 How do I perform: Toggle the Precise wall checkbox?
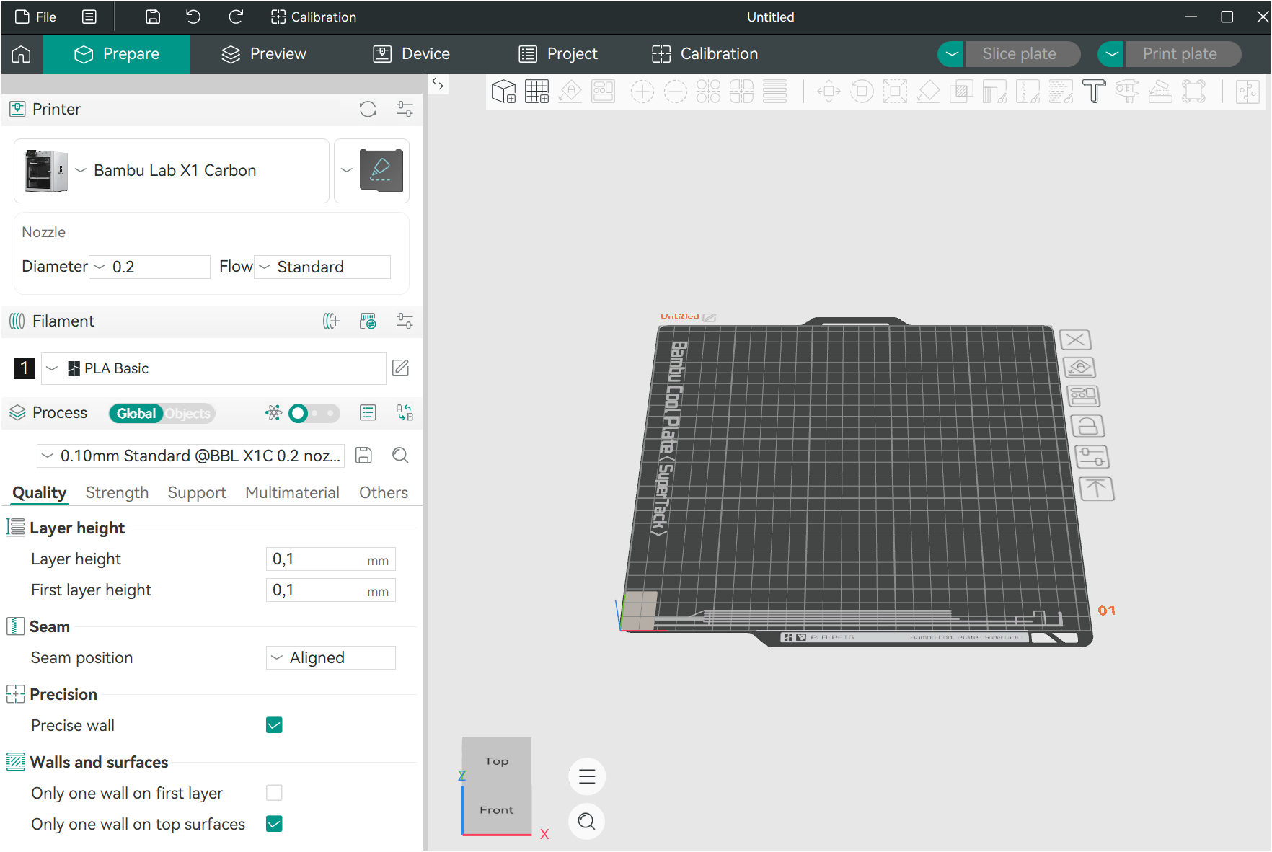[x=274, y=725]
